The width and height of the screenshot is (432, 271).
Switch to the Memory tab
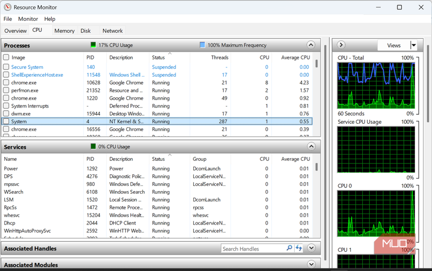(64, 31)
